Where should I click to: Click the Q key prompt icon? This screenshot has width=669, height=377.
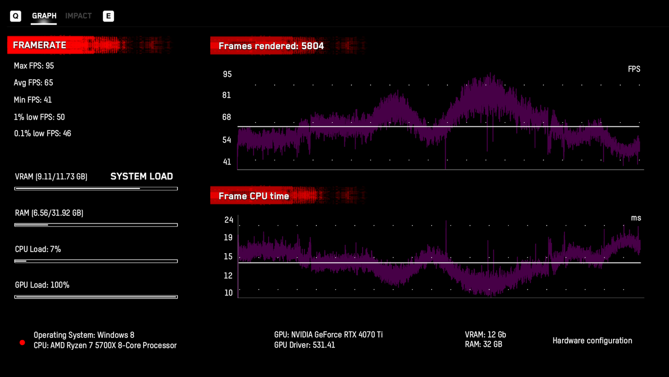coord(16,16)
